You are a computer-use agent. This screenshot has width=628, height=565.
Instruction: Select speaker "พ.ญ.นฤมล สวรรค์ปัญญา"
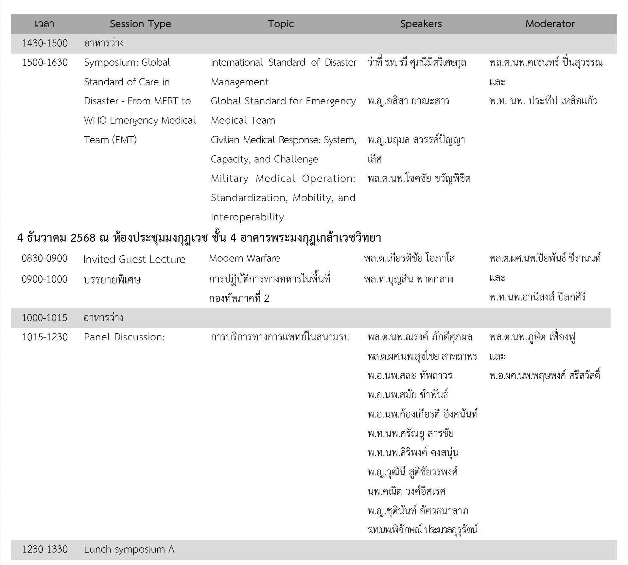pyautogui.click(x=416, y=140)
